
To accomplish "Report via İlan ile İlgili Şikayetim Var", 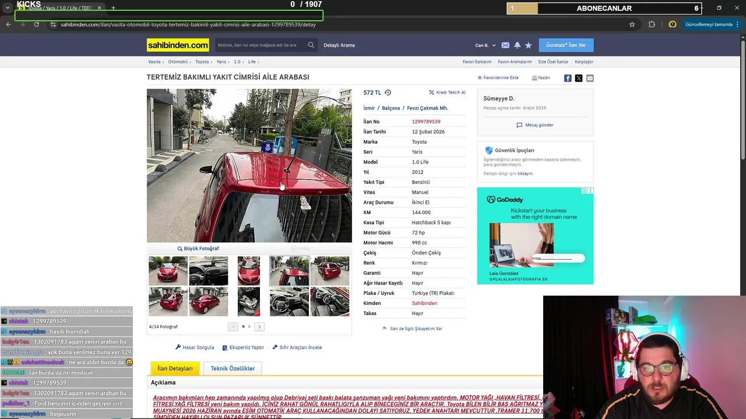I will (412, 329).
